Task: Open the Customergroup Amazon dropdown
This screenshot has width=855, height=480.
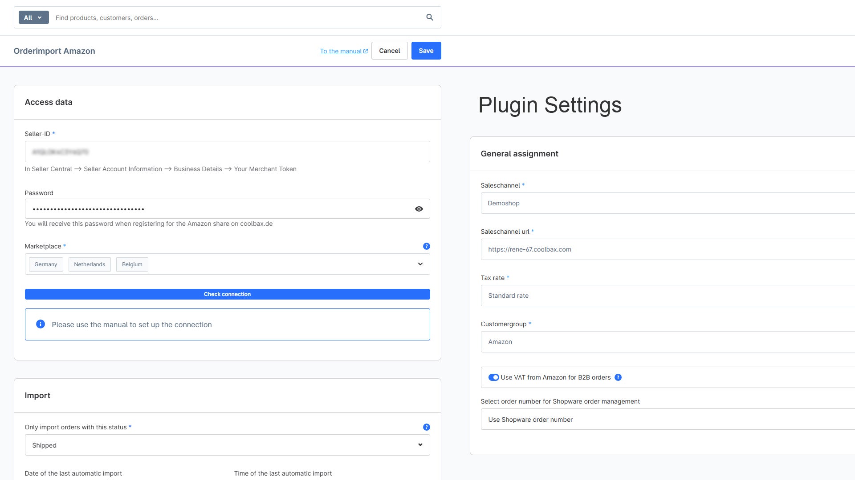Action: pyautogui.click(x=668, y=342)
